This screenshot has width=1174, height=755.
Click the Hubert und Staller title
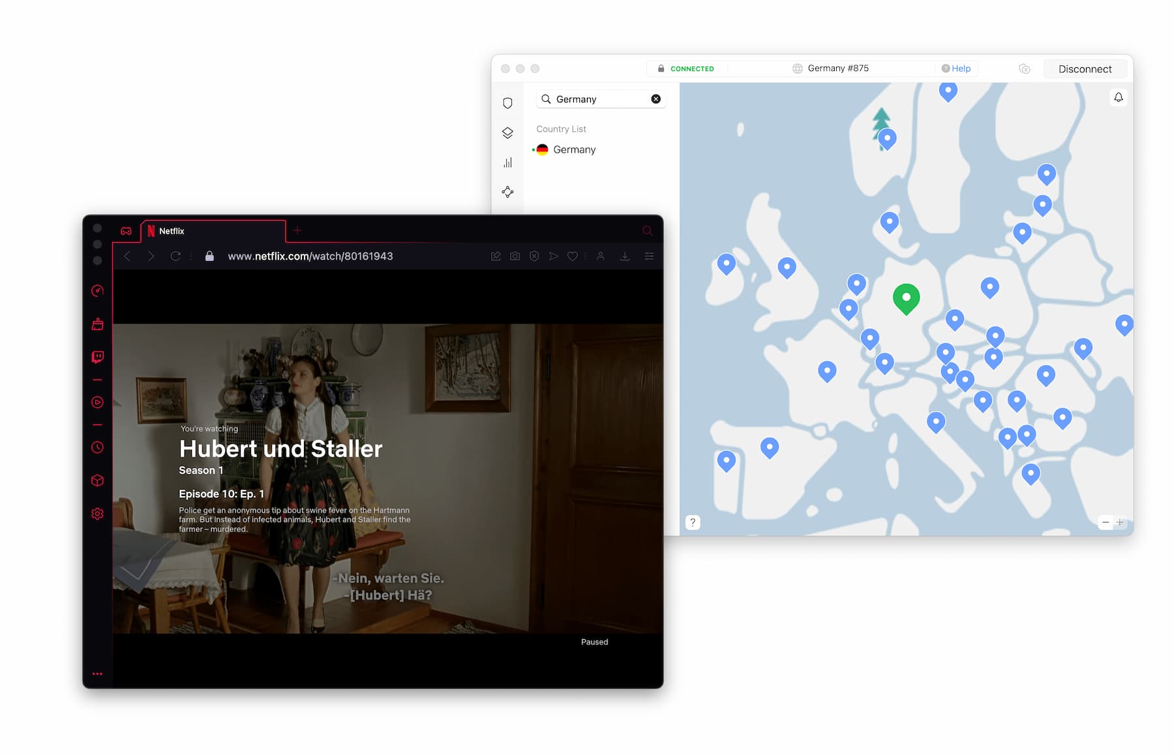tap(280, 449)
